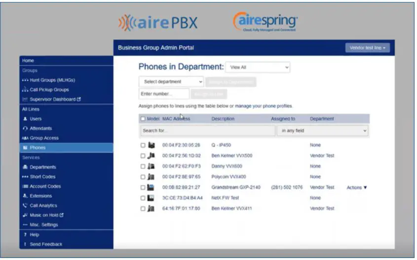Click phone icon for Danny VVX600
This screenshot has width=417, height=260.
tap(151, 166)
